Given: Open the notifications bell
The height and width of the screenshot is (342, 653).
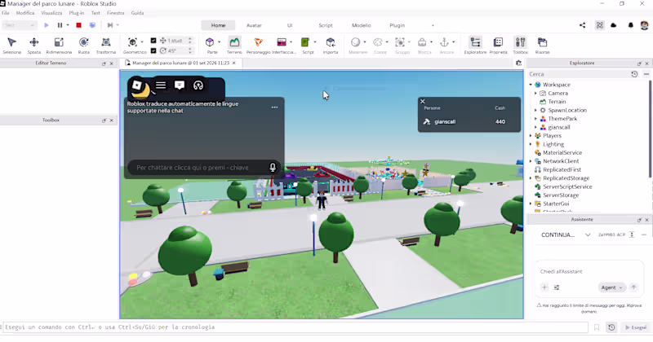Looking at the screenshot, I should pos(630,25).
